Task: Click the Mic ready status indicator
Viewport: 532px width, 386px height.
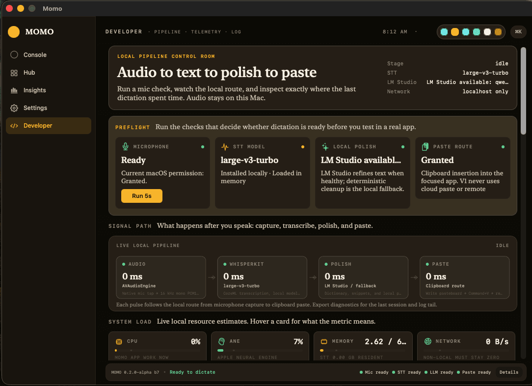Action: pos(374,372)
